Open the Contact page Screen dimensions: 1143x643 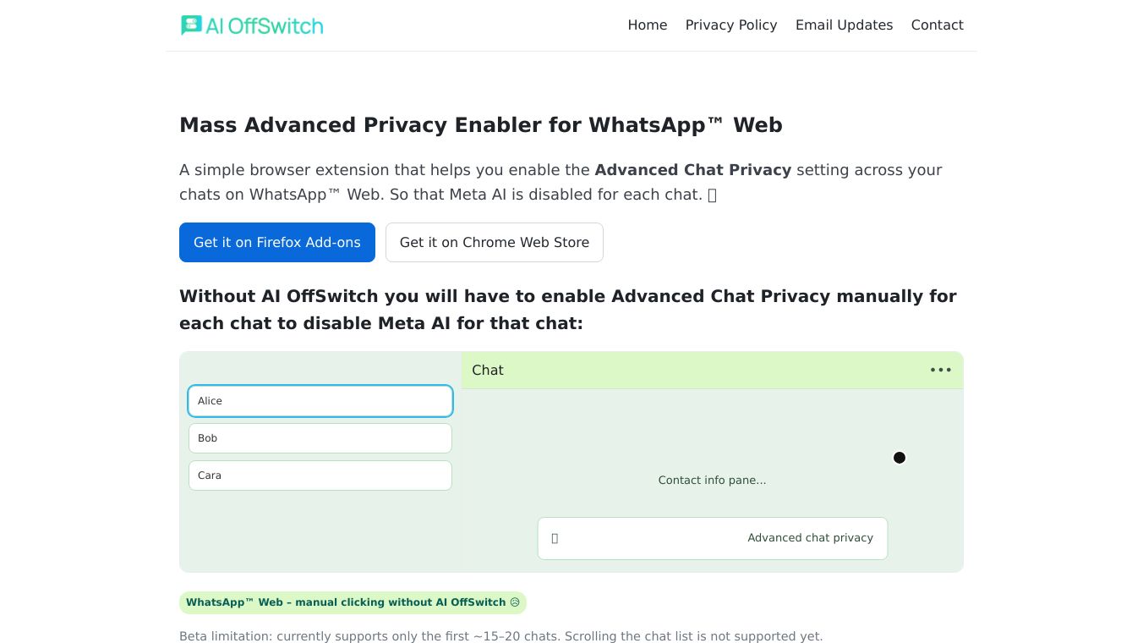937,25
